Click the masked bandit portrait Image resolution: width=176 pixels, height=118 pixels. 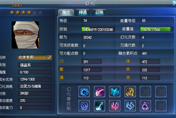coord(25,35)
